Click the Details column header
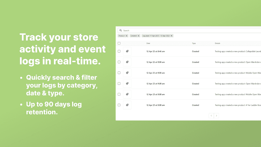The width and height of the screenshot is (261, 147). (x=217, y=43)
